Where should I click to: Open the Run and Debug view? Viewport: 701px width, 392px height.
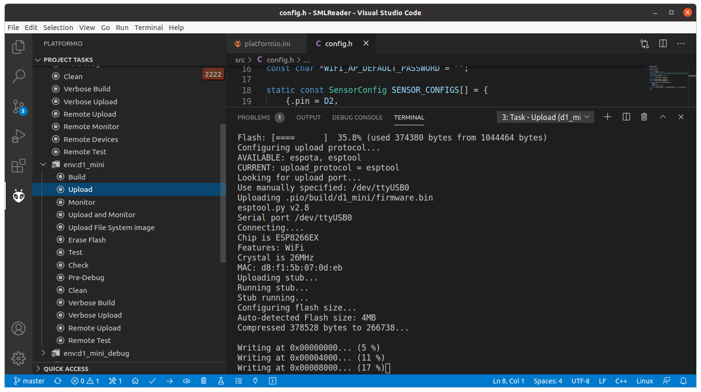coord(18,136)
